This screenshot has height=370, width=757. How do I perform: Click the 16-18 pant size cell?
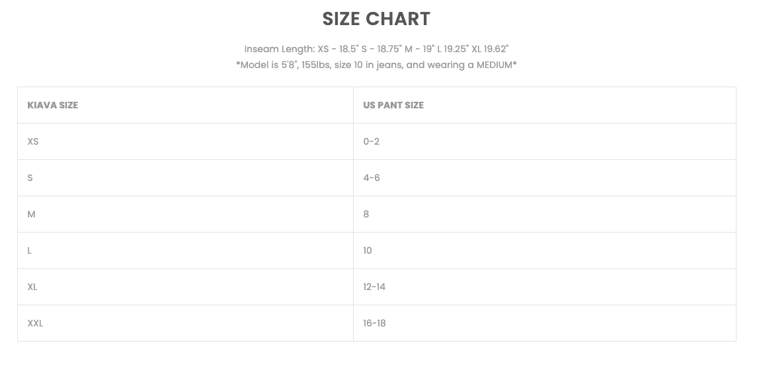pos(374,323)
